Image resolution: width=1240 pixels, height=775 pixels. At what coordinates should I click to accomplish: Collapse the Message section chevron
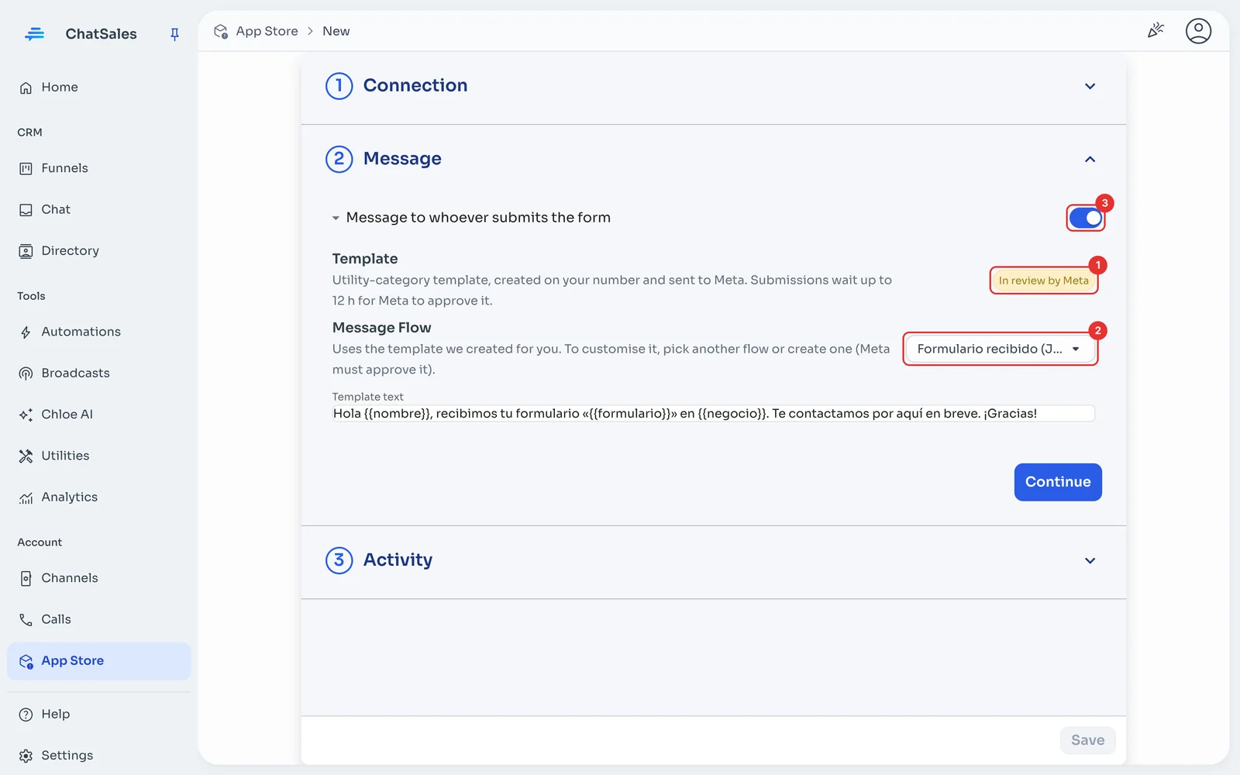[1090, 159]
